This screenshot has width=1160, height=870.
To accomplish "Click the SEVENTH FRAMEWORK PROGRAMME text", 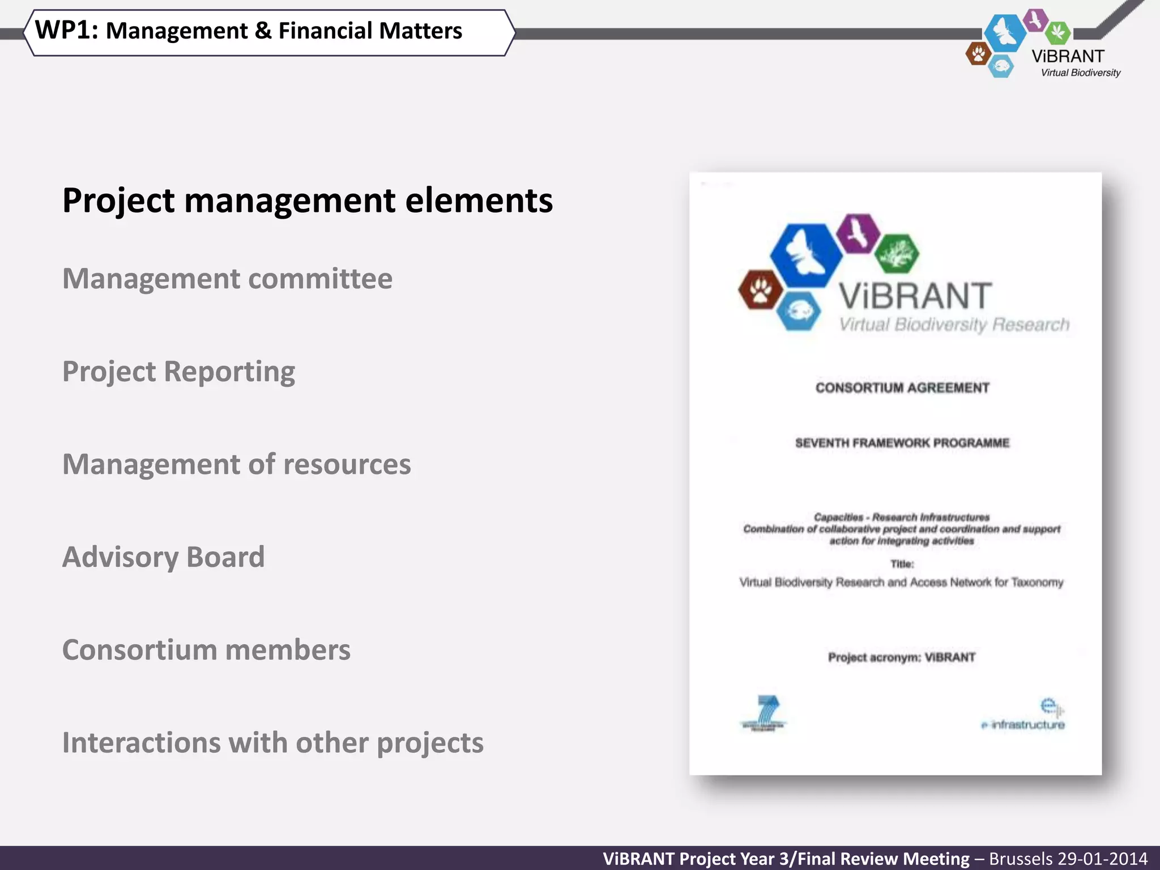I will pos(902,443).
